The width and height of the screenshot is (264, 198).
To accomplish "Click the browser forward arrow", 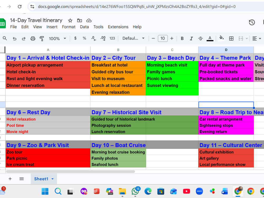I will [9, 7].
